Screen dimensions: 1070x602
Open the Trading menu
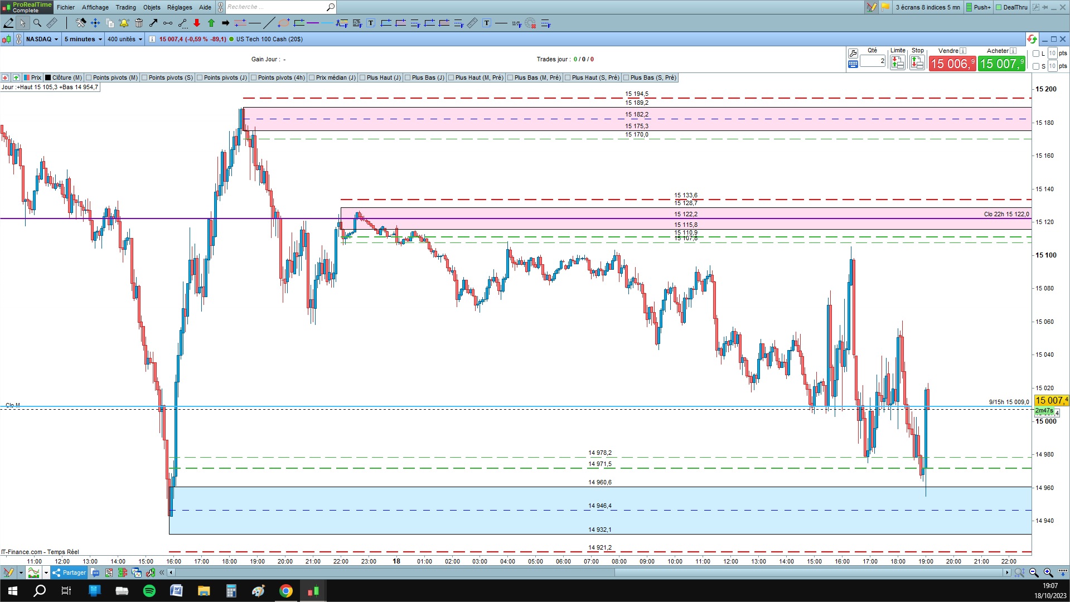coord(125,7)
